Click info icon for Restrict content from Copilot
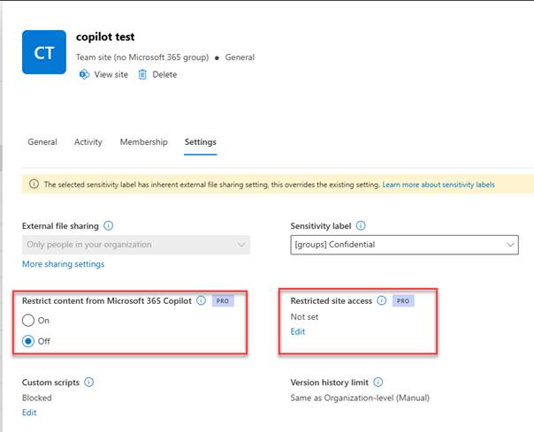Viewport: 534px width, 432px height. [201, 300]
